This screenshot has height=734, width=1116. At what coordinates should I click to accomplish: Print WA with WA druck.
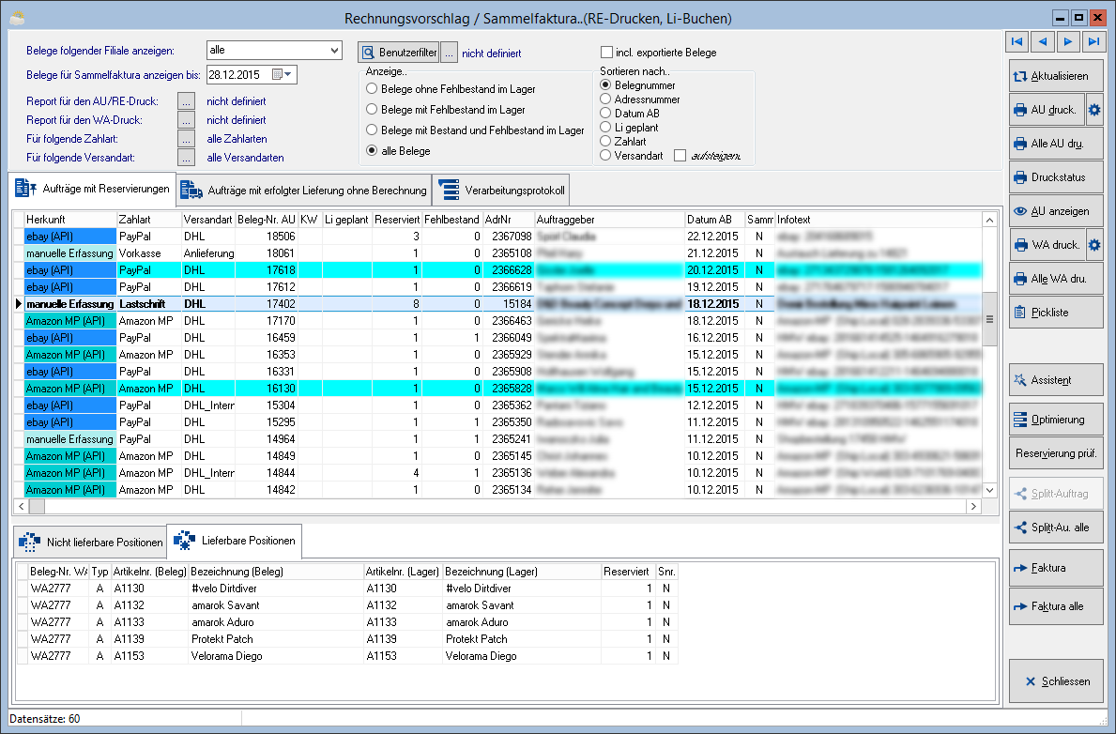coord(1047,245)
